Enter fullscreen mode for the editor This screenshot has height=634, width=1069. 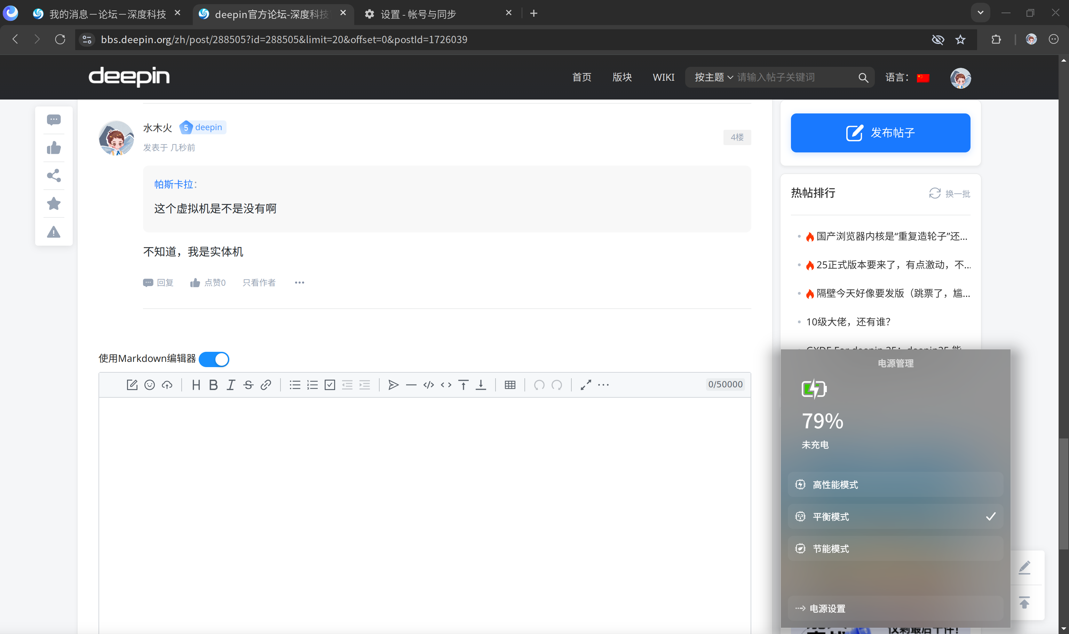click(x=586, y=385)
